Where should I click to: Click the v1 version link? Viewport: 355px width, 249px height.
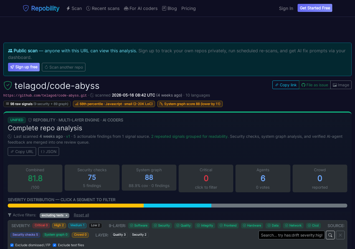(68, 136)
